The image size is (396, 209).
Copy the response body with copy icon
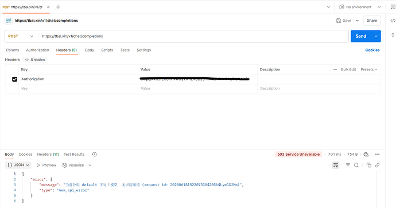[368, 165]
